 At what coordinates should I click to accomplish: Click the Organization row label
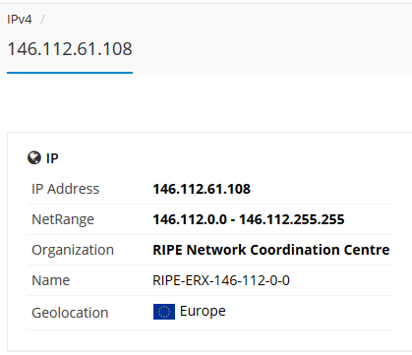(x=73, y=250)
